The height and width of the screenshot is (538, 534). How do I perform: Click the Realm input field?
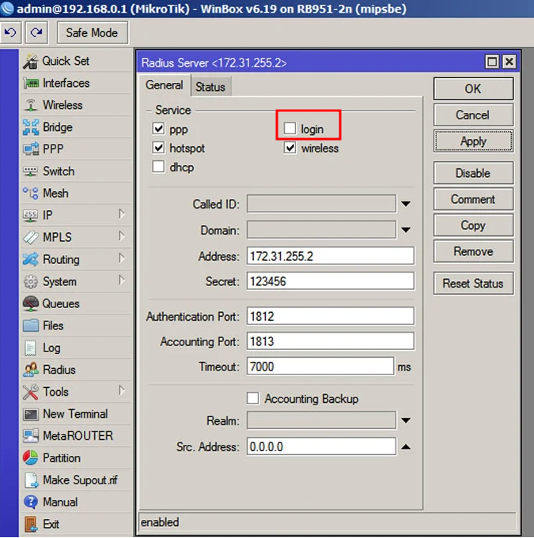coord(321,420)
